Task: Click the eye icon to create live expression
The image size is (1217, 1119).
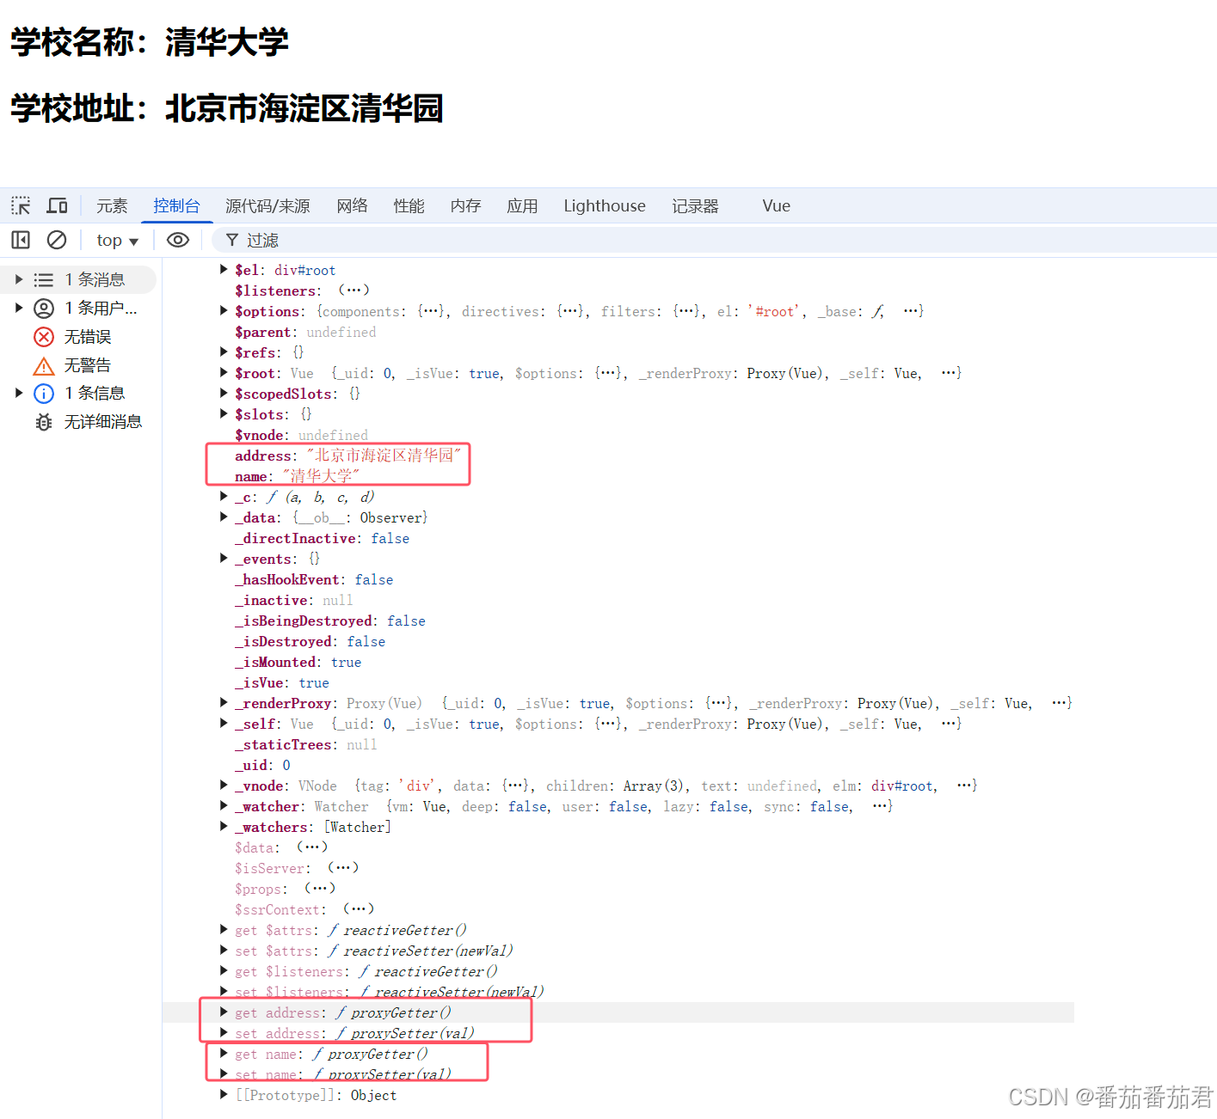Action: coord(178,239)
